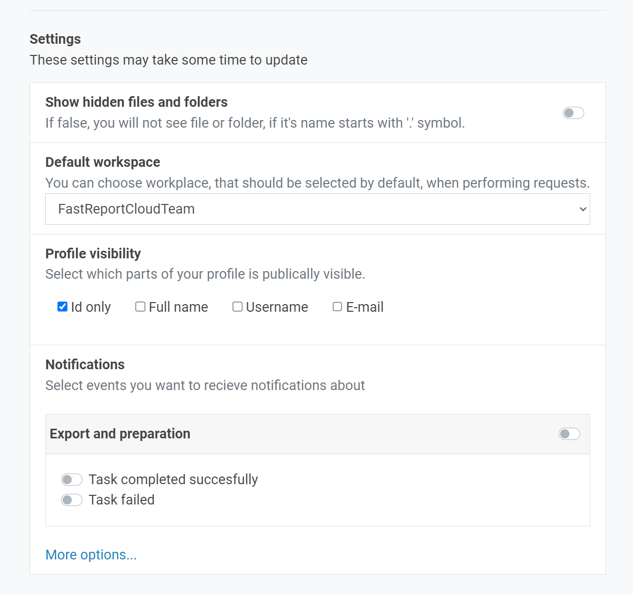Click the chevron arrow of the workspace selector
633x594 pixels.
click(583, 209)
